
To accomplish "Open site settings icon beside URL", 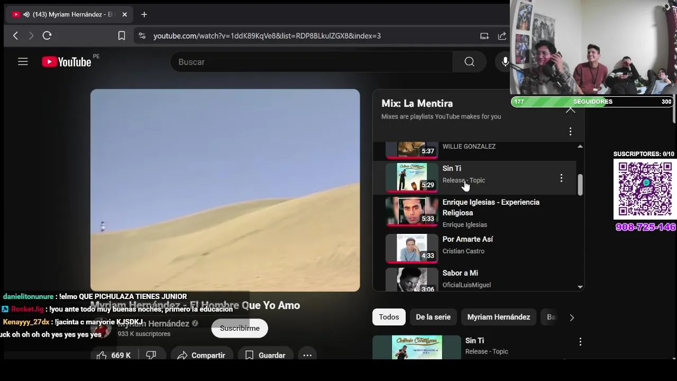I will coord(142,35).
